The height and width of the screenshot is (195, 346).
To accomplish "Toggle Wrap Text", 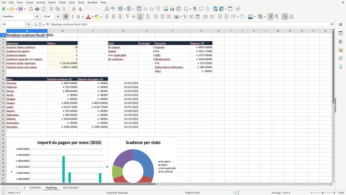I will 148,17.
